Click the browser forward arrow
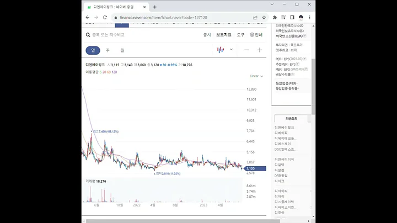This screenshot has height=223, width=397. 96,18
